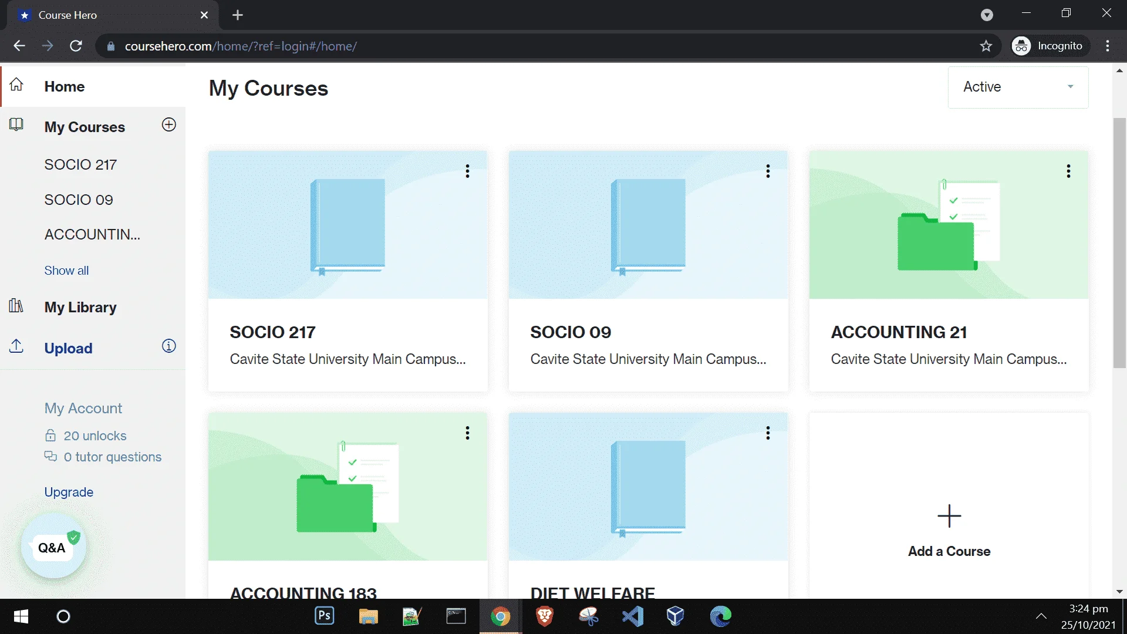Reload the Course Hero page
This screenshot has width=1127, height=634.
[x=76, y=46]
